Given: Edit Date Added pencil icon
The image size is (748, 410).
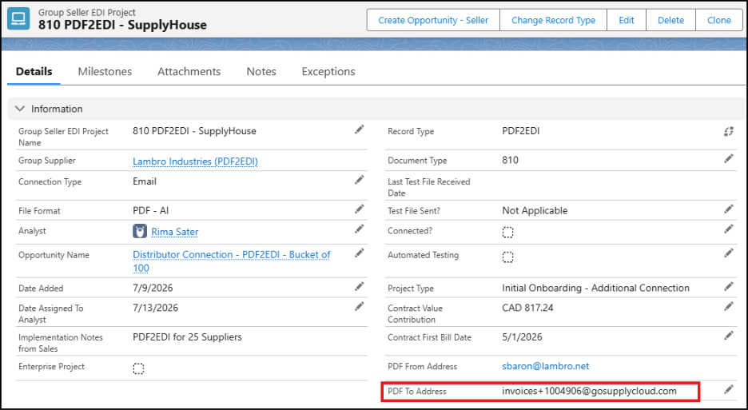Looking at the screenshot, I should (x=359, y=286).
